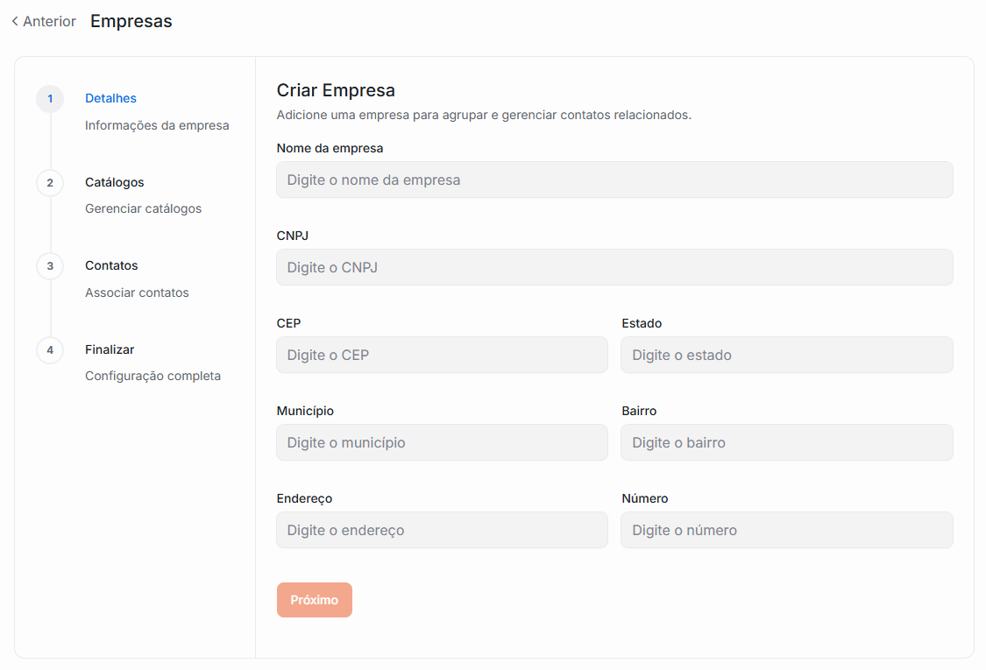Select step 3 circle indicator
Screen dimensions: 986x670
pos(50,265)
